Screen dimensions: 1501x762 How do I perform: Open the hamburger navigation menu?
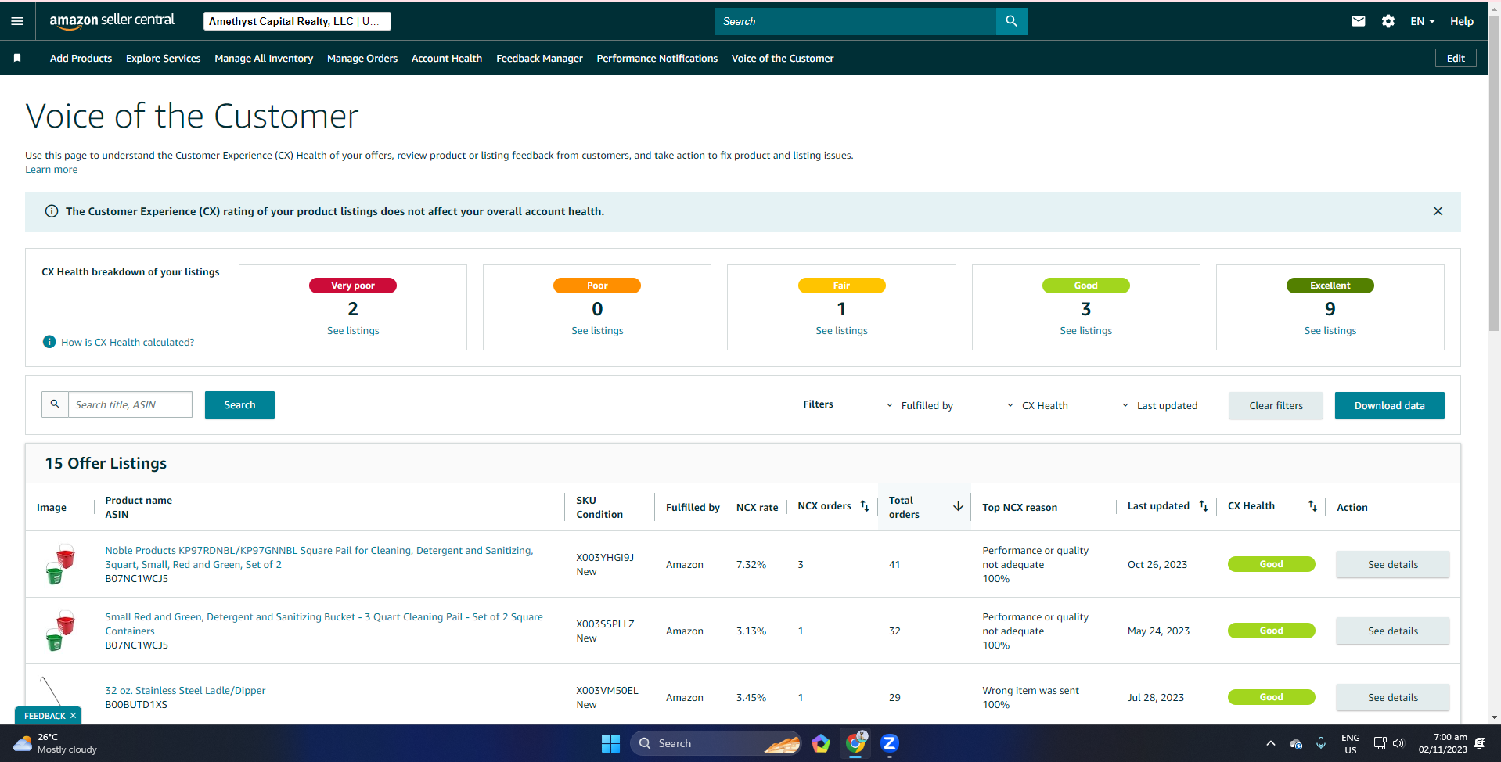click(17, 21)
